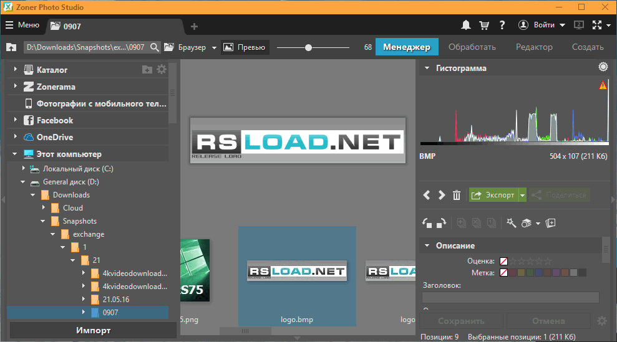The image size is (617, 342).
Task: Select the 21.05.16 folder
Action: coord(115,300)
